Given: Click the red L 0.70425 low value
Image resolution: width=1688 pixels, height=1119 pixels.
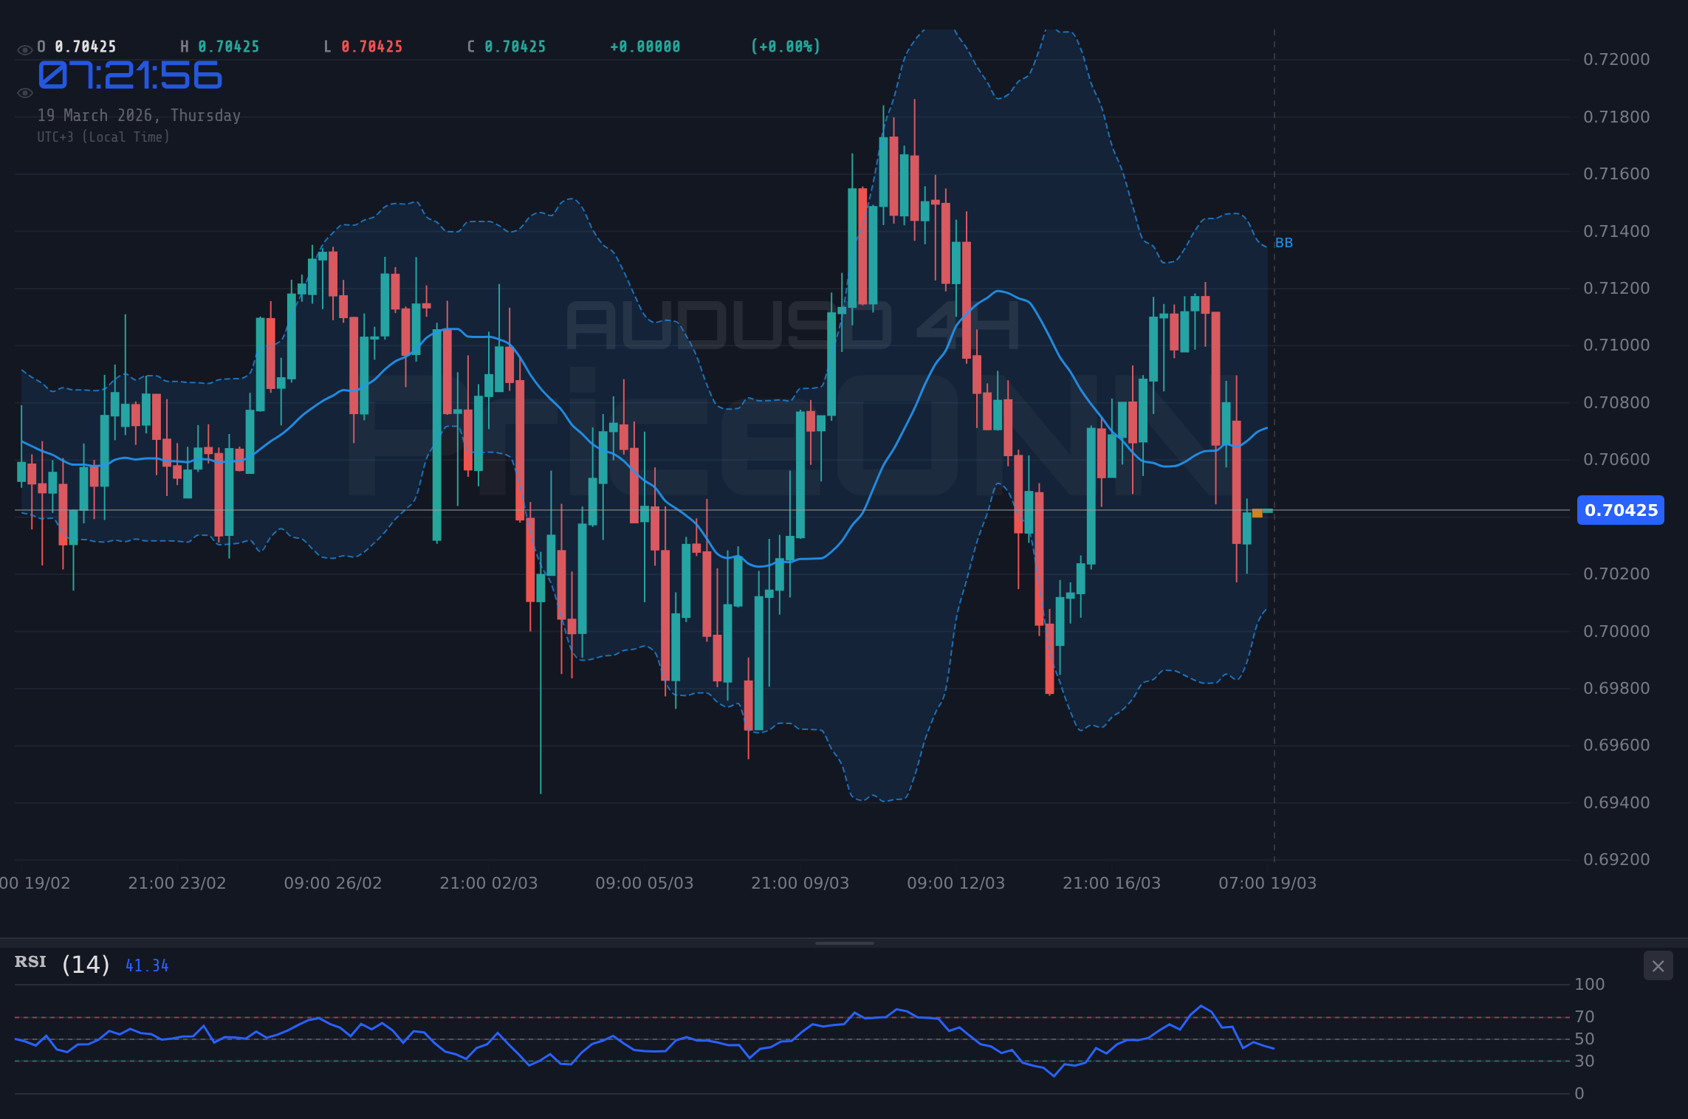Looking at the screenshot, I should coord(364,46).
